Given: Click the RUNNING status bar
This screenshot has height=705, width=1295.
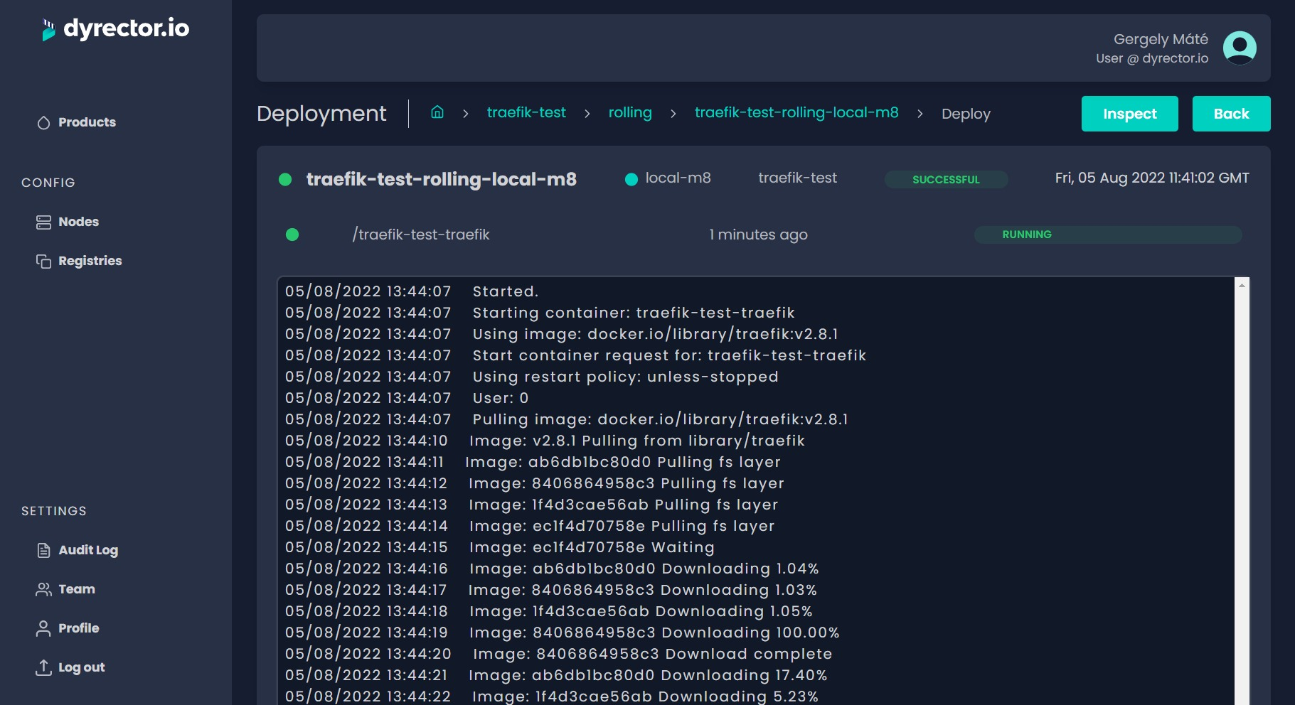Looking at the screenshot, I should click(1108, 235).
